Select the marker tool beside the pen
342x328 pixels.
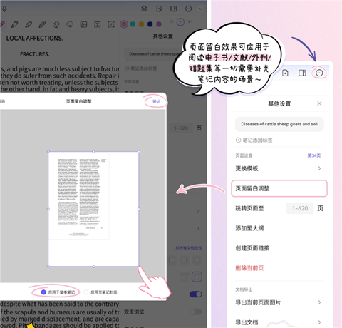coord(28,24)
